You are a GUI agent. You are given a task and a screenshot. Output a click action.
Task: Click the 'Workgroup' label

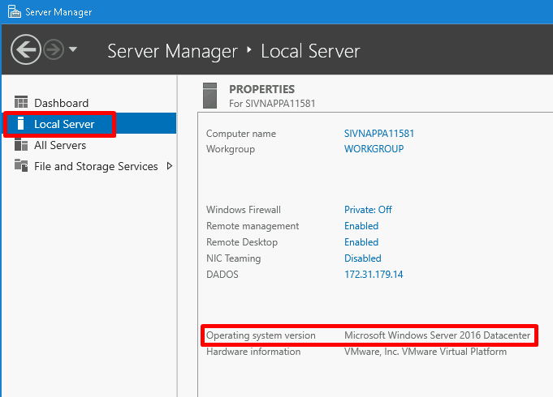[x=231, y=149]
